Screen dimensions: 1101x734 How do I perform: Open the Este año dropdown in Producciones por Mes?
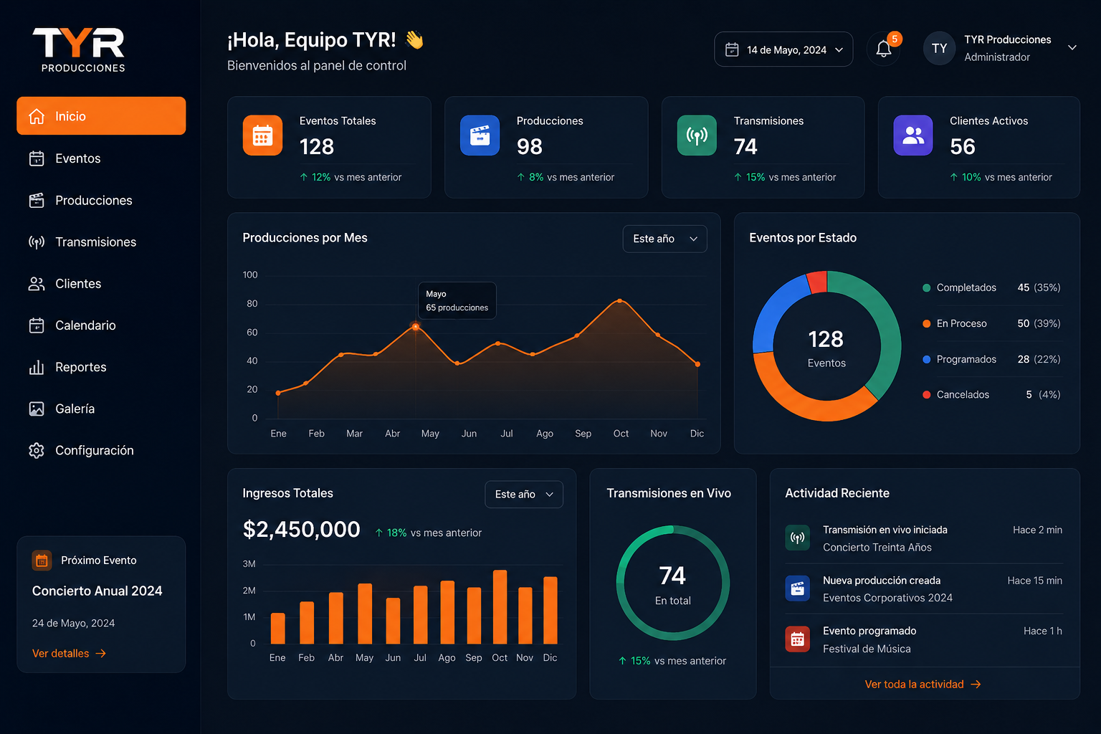pos(664,239)
